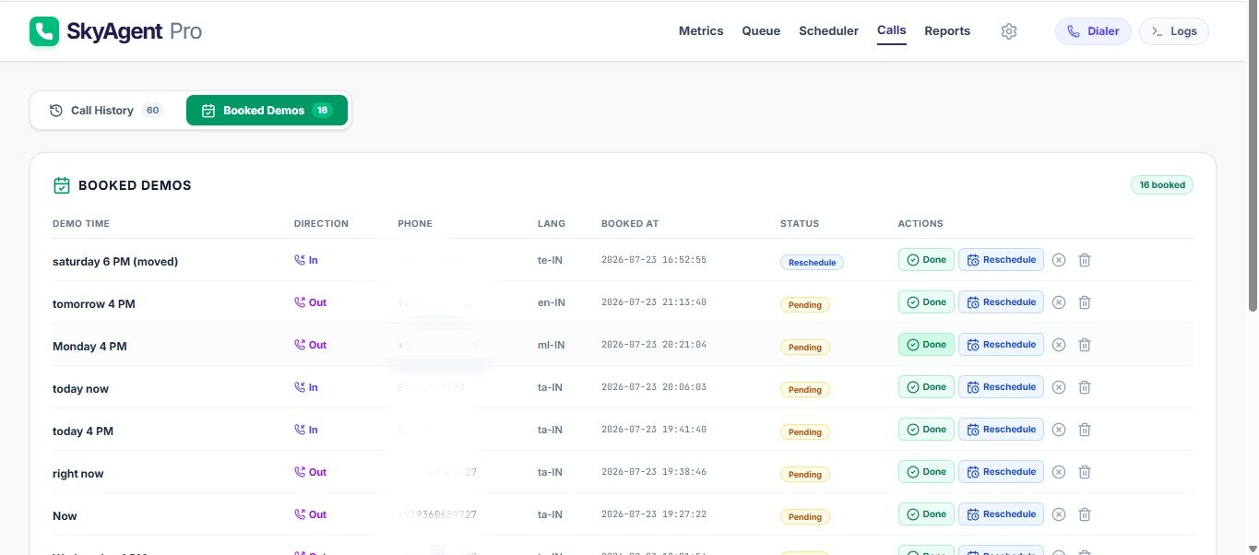Viewport: 1259px width, 555px height.
Task: Open the Scheduler page
Action: pos(828,30)
